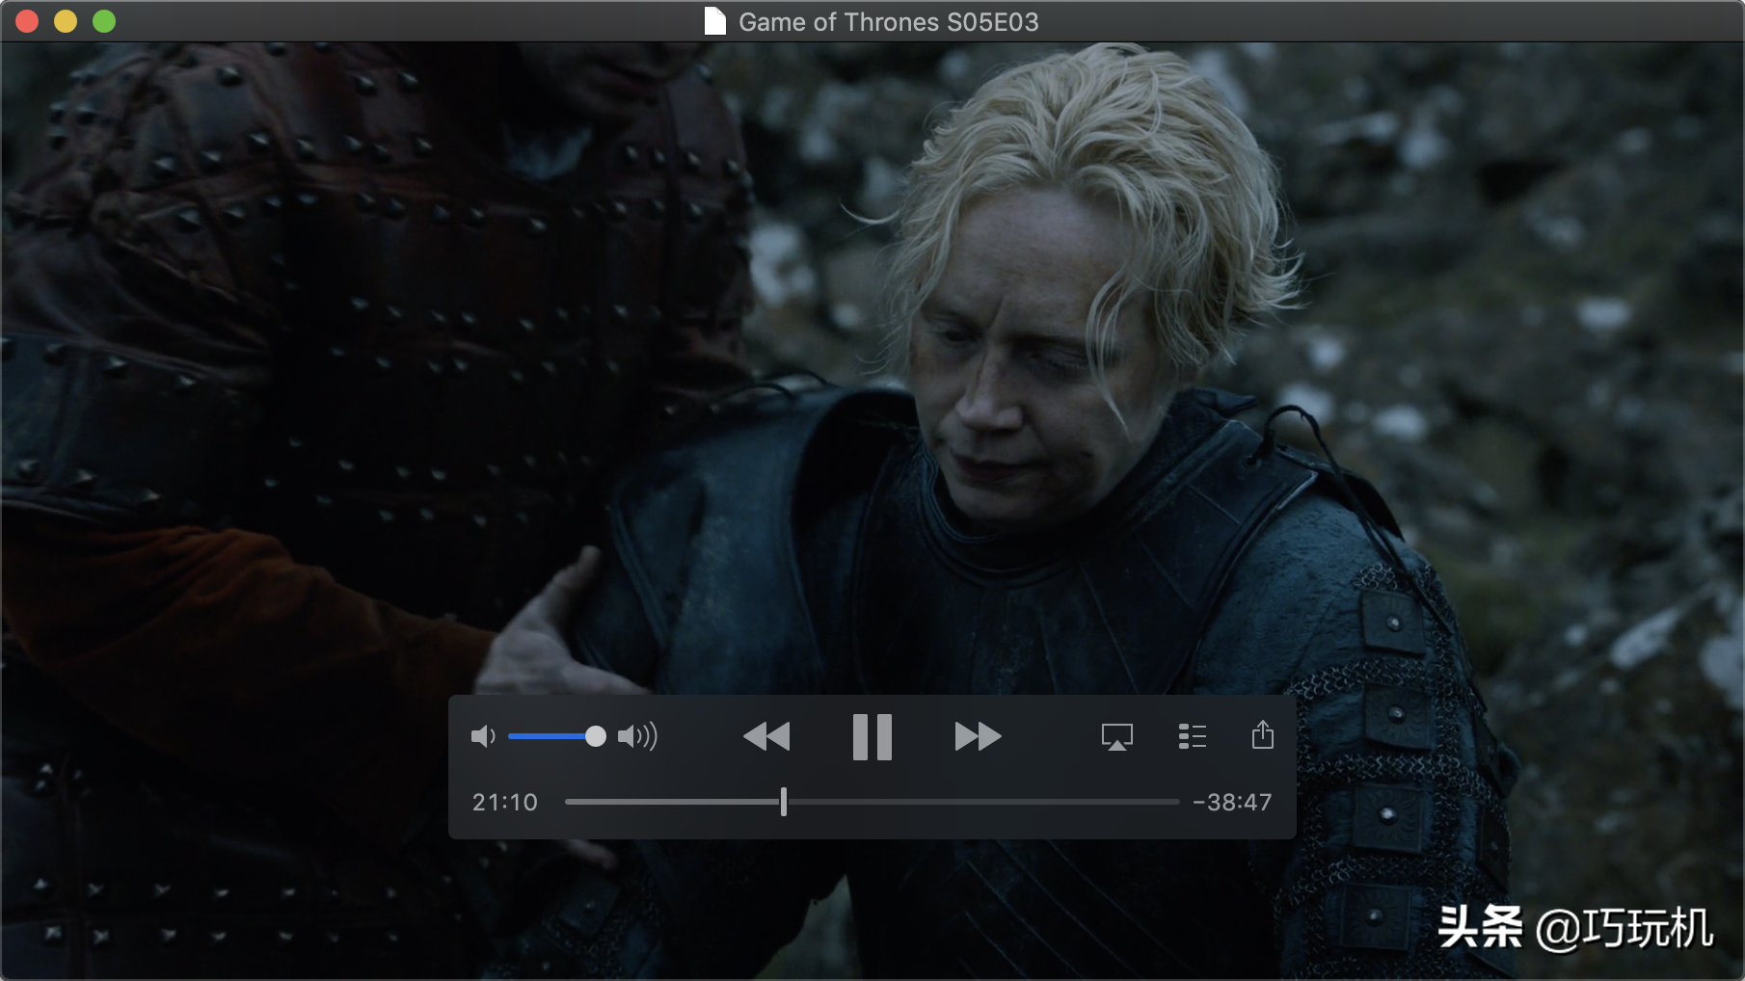This screenshot has height=981, width=1745.
Task: Pause the video playback
Action: (x=872, y=737)
